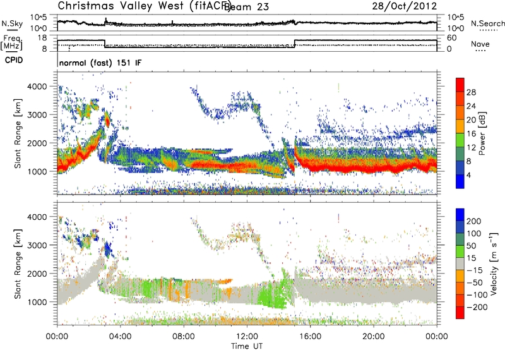Click the '16:00' time tick label
The image size is (505, 350).
(310, 337)
